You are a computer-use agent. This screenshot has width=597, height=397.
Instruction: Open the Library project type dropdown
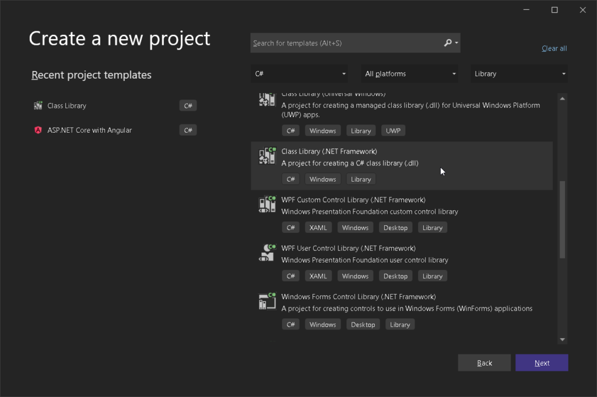click(518, 73)
